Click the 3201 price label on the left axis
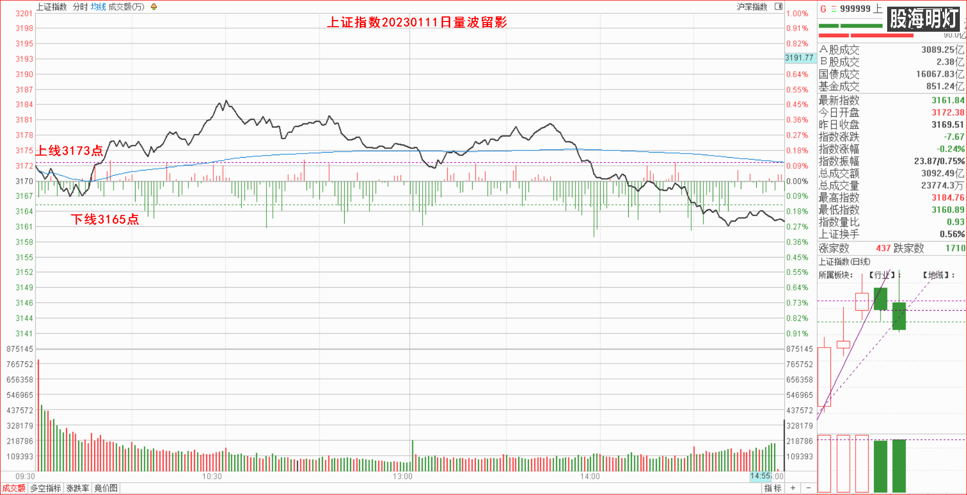The width and height of the screenshot is (967, 495). pos(24,13)
